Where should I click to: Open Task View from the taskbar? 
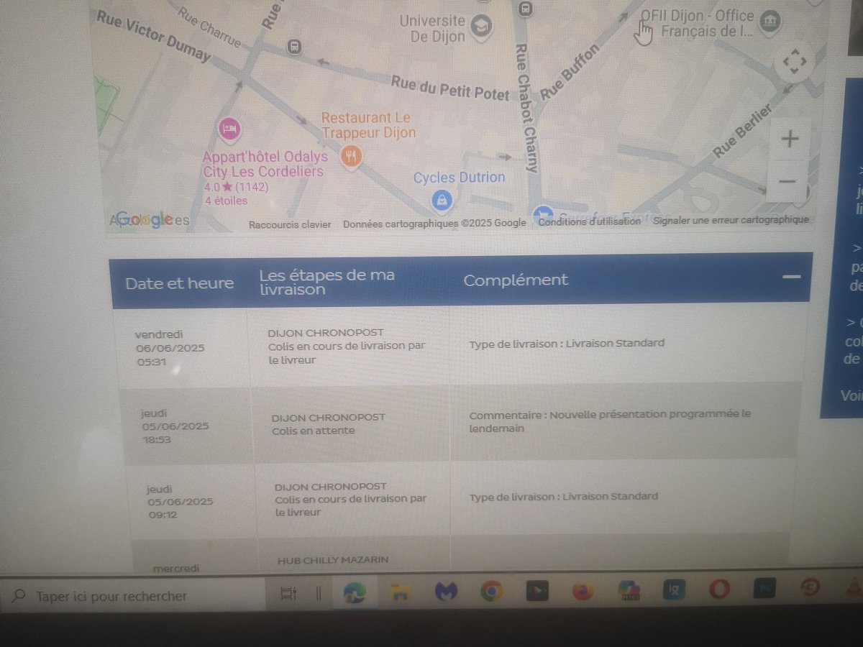coord(288,595)
